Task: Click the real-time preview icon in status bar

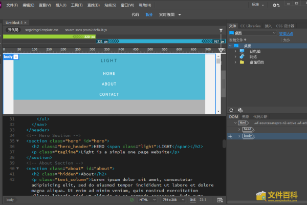Action: tap(220, 199)
